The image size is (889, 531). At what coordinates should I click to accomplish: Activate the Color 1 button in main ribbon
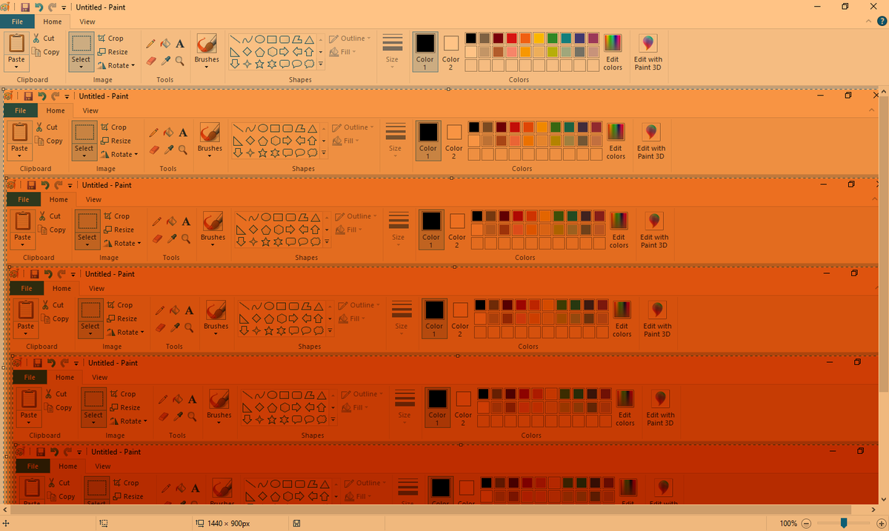click(424, 52)
